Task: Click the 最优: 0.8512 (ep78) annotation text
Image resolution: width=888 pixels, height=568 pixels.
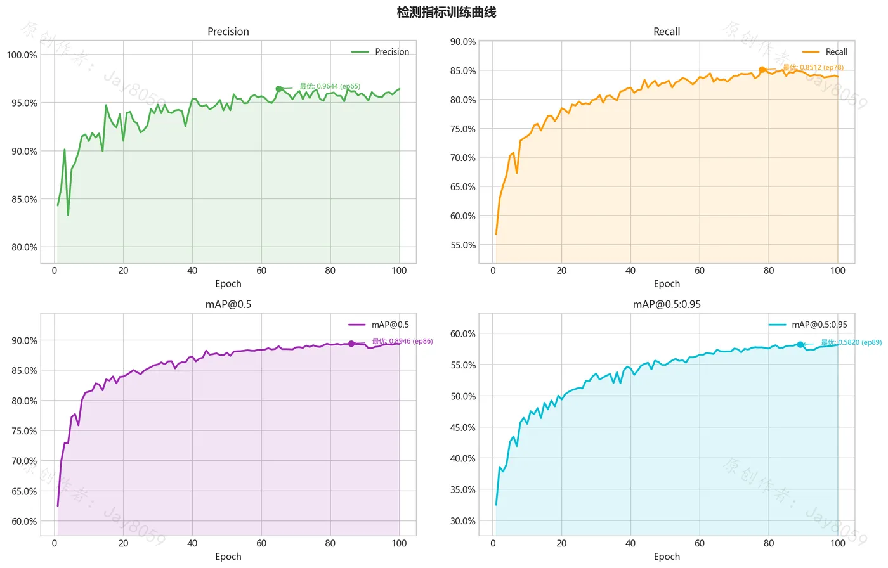Action: pyautogui.click(x=813, y=67)
